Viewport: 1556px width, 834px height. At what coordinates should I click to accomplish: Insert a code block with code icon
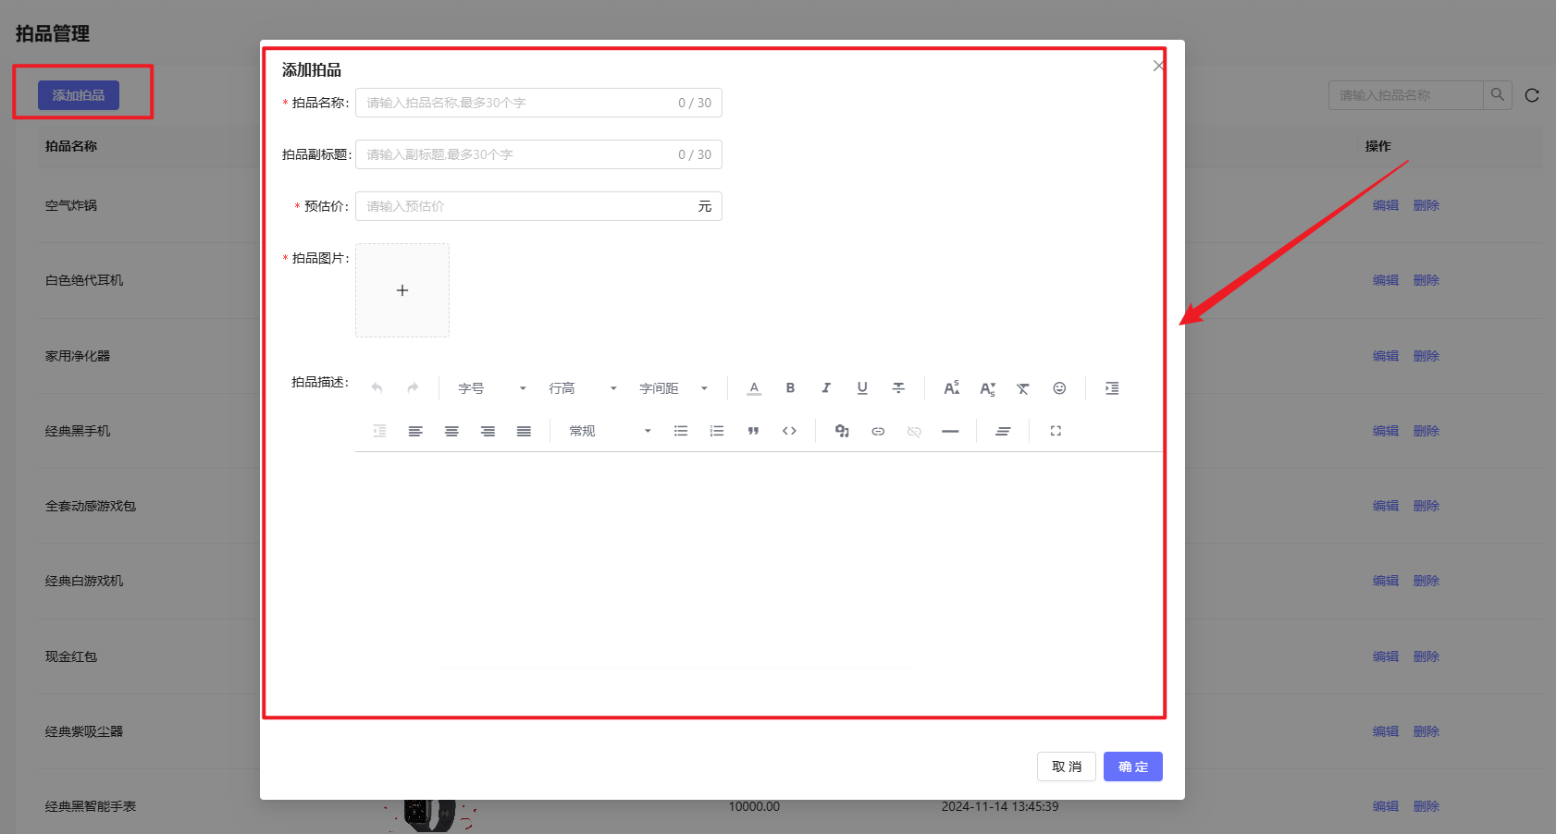[789, 431]
